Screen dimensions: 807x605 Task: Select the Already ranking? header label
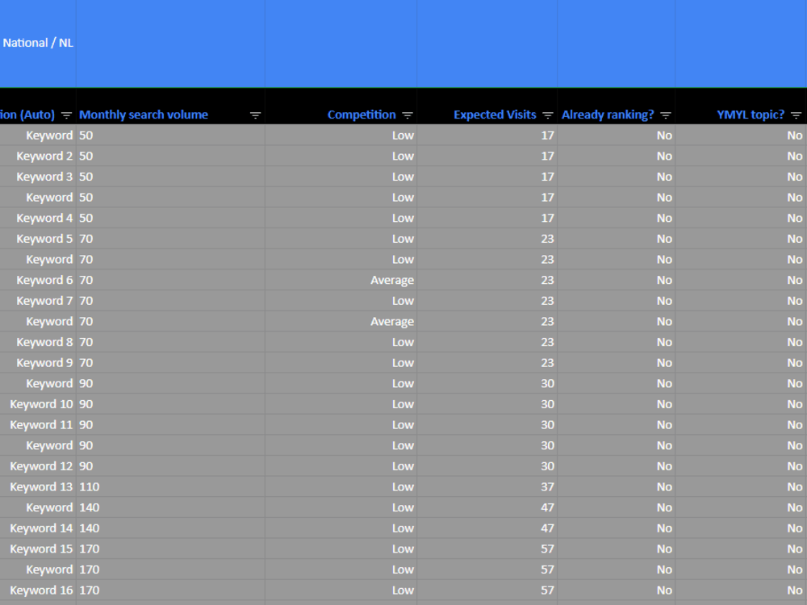click(608, 115)
